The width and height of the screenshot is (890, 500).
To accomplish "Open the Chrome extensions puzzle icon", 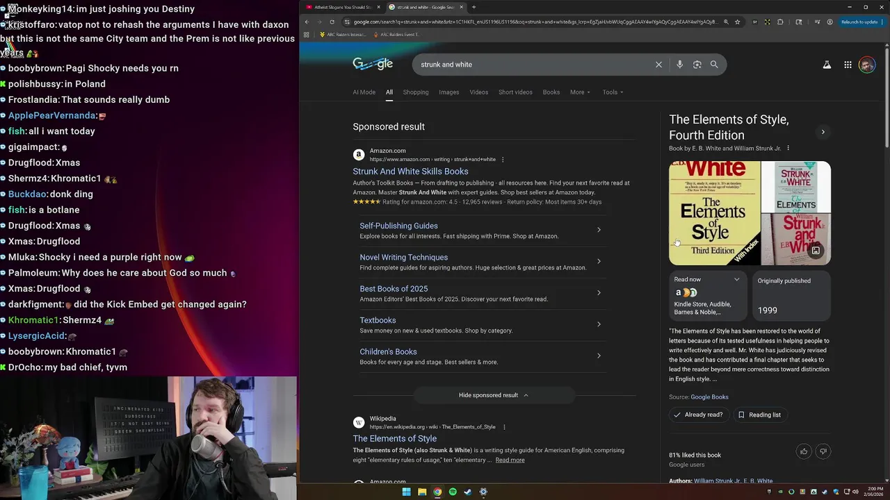I will pos(780,22).
